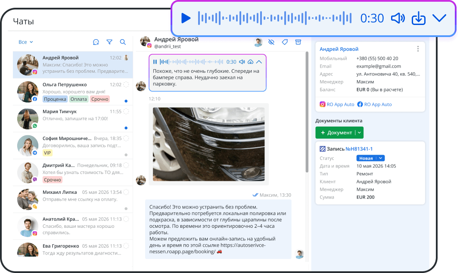Open Ольга Петрушенко chat
This screenshot has height=273, width=460.
pyautogui.click(x=73, y=92)
